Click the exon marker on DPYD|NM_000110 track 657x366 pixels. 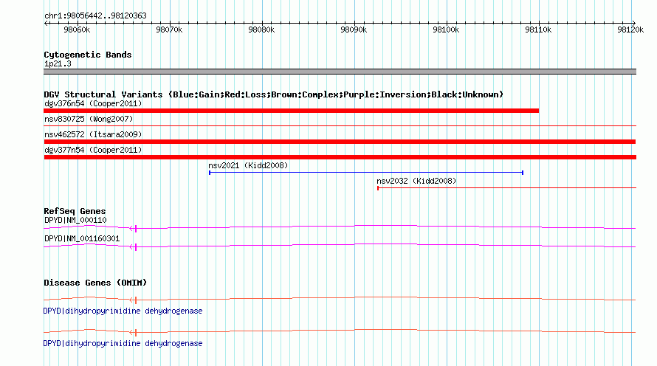[x=136, y=228]
